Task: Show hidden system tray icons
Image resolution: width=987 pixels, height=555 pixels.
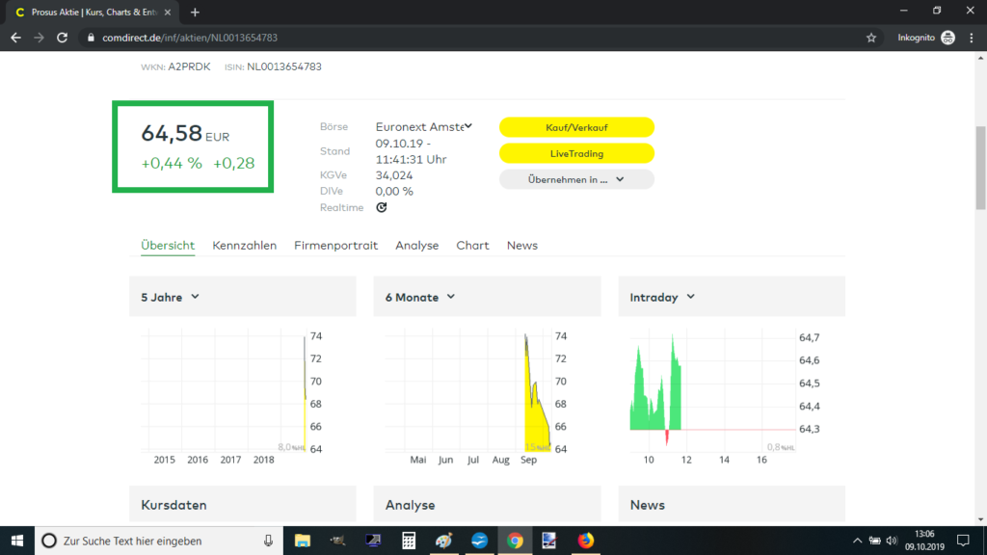Action: pos(857,541)
